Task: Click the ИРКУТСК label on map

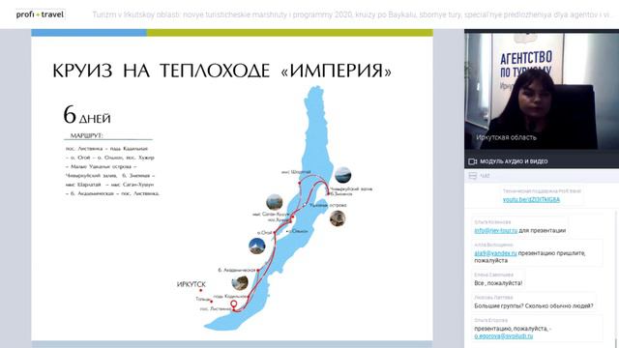Action: point(192,284)
